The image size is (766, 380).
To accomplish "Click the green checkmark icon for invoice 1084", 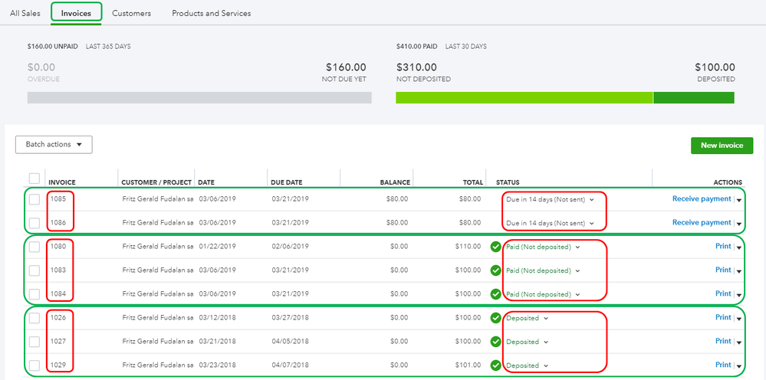I will pyautogui.click(x=495, y=294).
